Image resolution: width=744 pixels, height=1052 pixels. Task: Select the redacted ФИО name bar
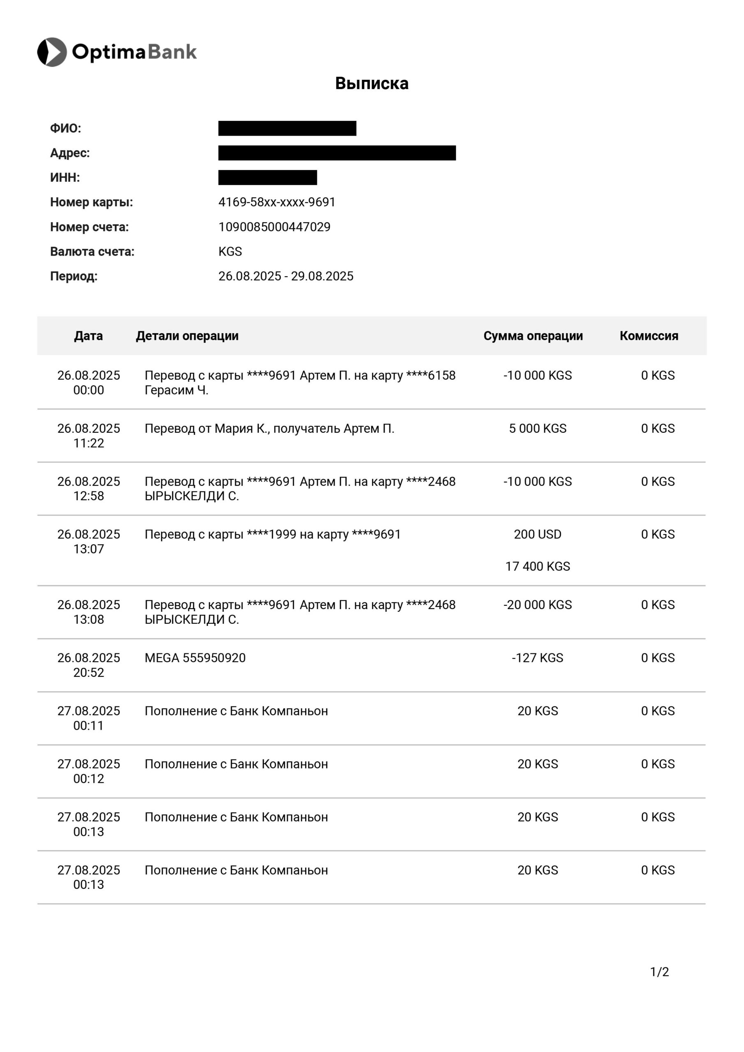click(x=287, y=128)
